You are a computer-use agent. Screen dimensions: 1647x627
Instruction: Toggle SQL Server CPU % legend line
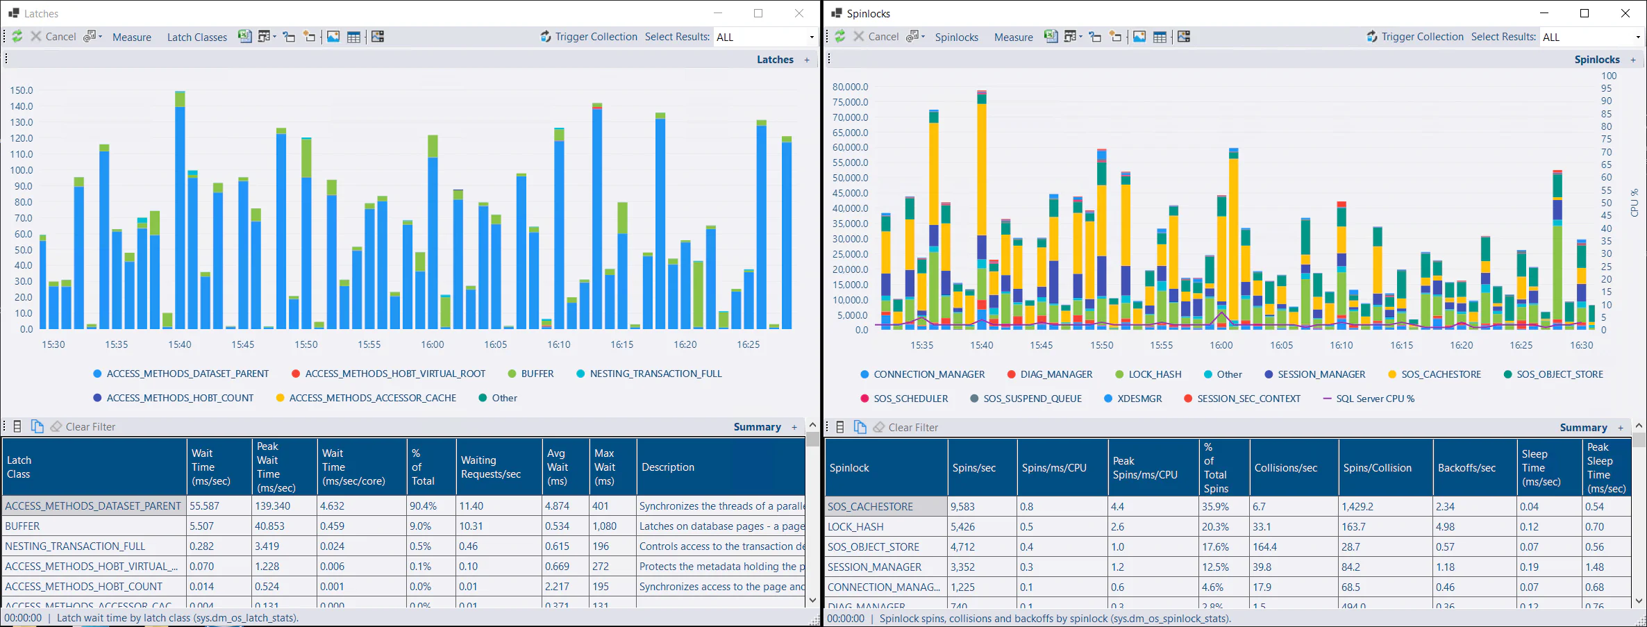pyautogui.click(x=1369, y=399)
